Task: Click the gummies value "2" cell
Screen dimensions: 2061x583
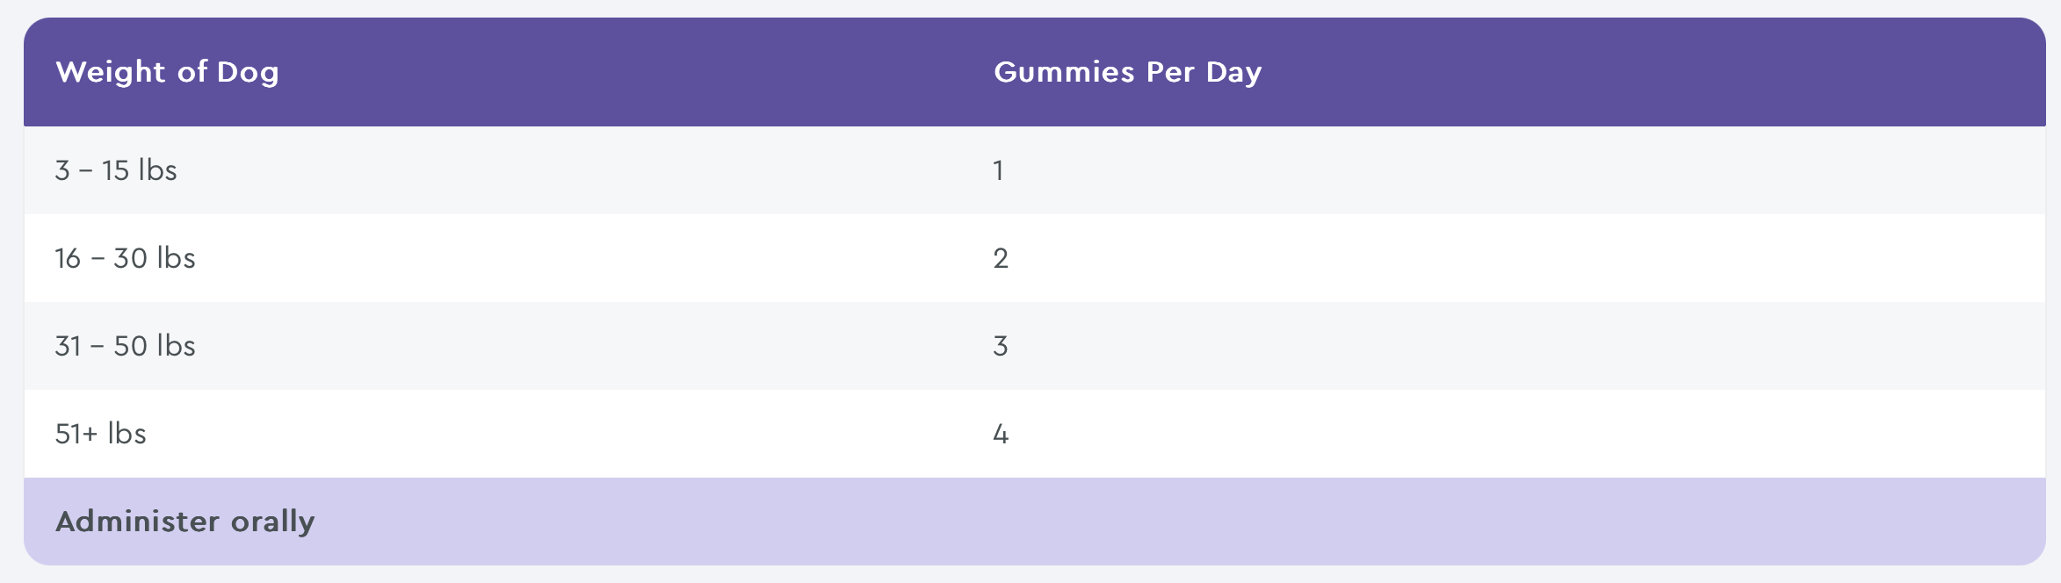Action: click(1001, 258)
